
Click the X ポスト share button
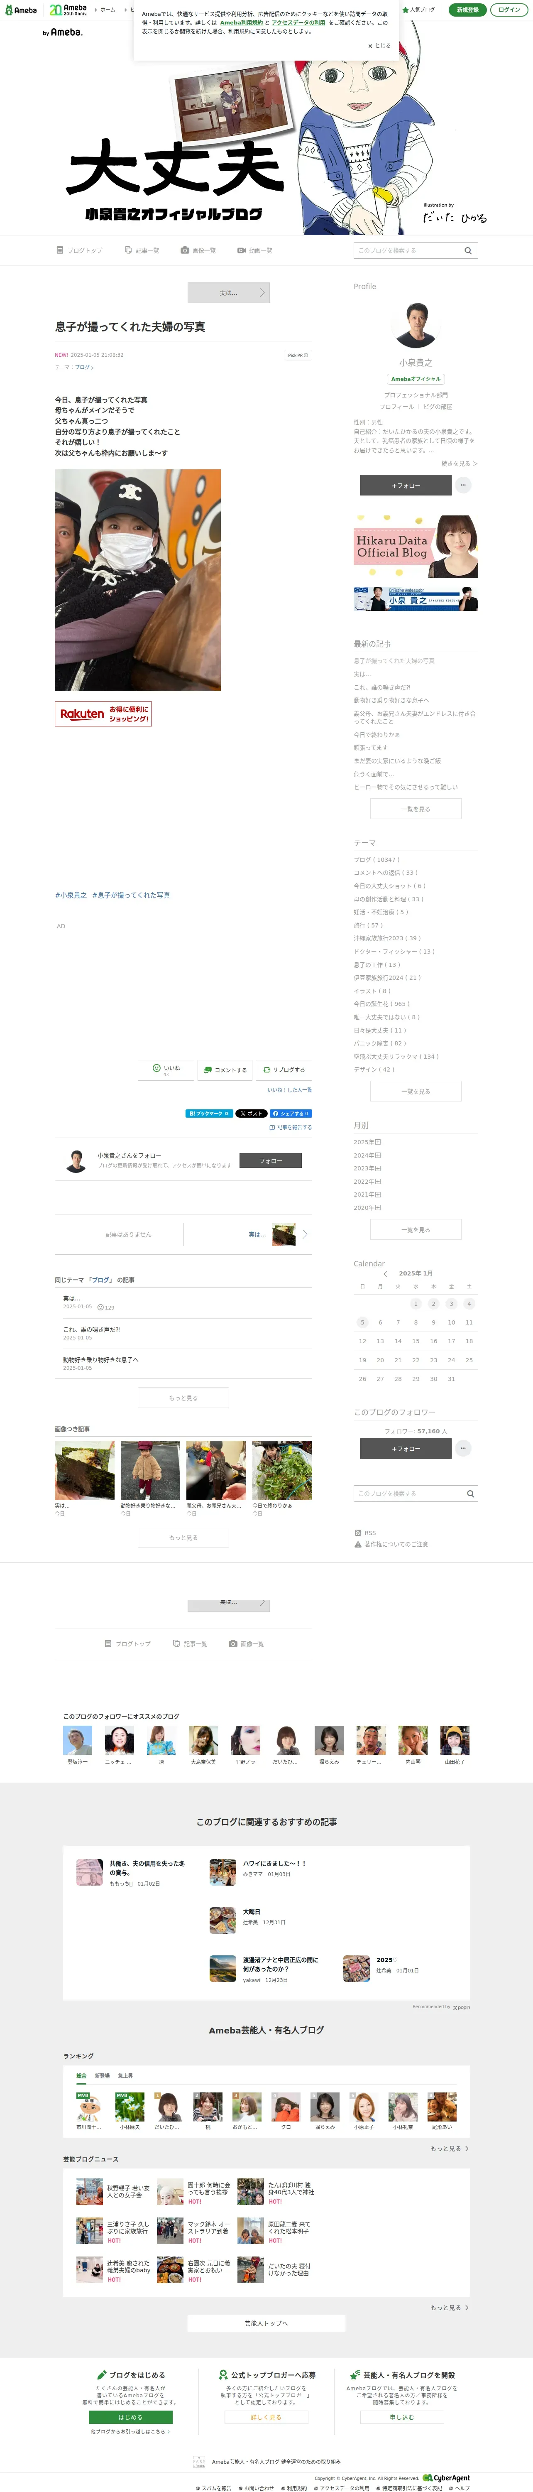(252, 1114)
